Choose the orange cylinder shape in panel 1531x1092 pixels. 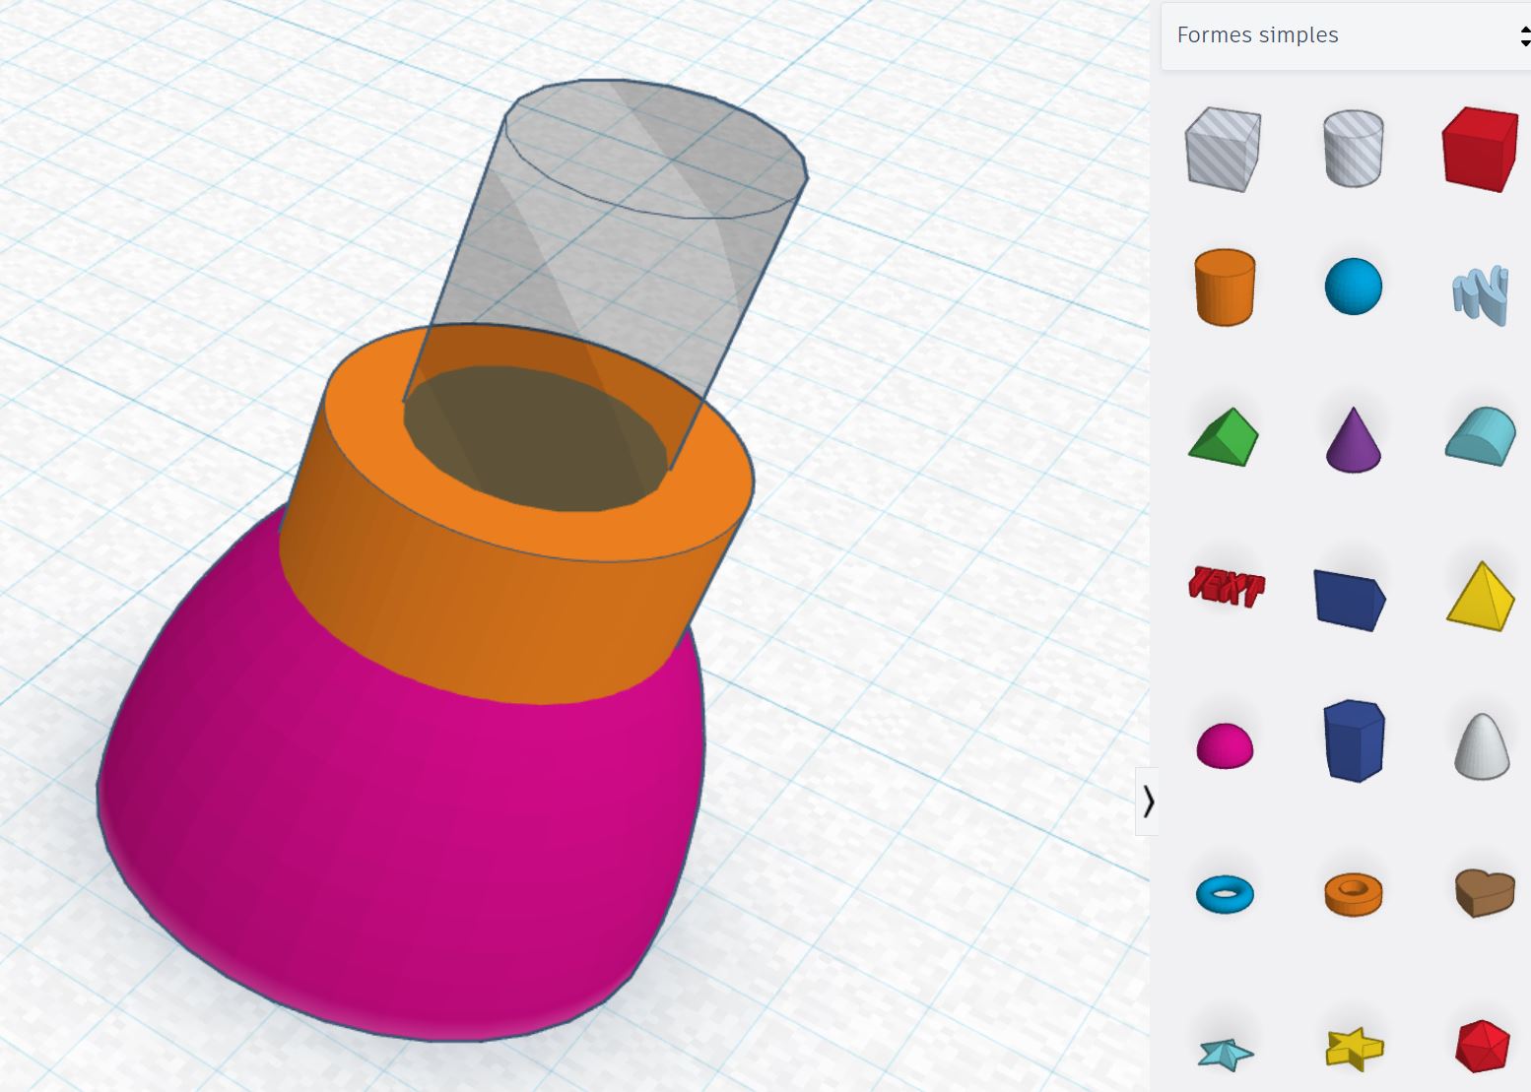coord(1224,287)
